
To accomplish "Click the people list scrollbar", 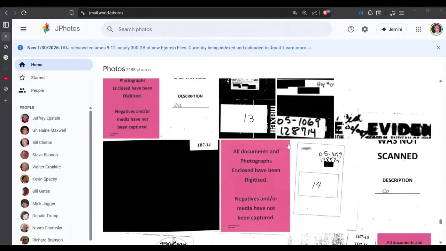I will tap(91, 176).
